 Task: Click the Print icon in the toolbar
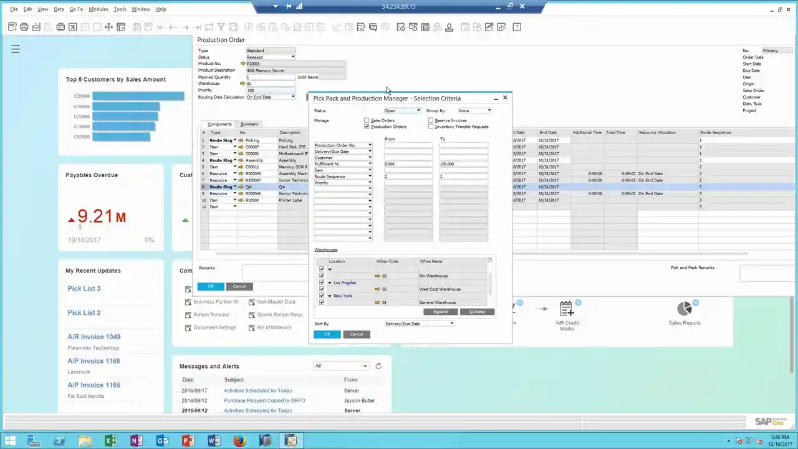(x=24, y=27)
